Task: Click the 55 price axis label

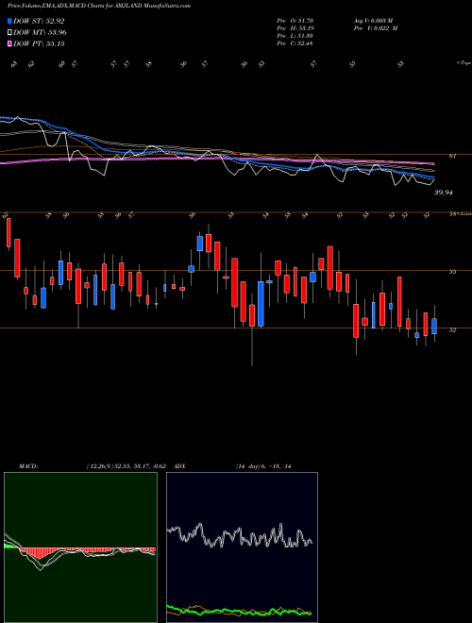Action: click(452, 272)
